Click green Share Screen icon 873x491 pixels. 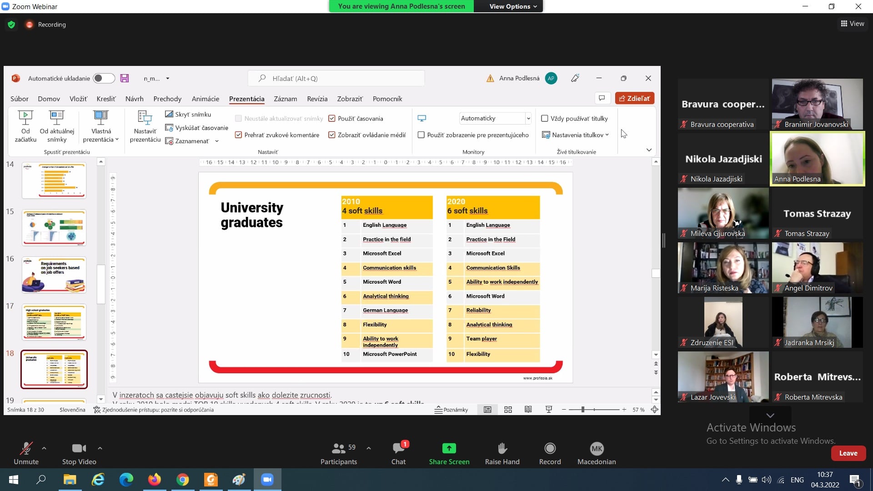tap(449, 448)
